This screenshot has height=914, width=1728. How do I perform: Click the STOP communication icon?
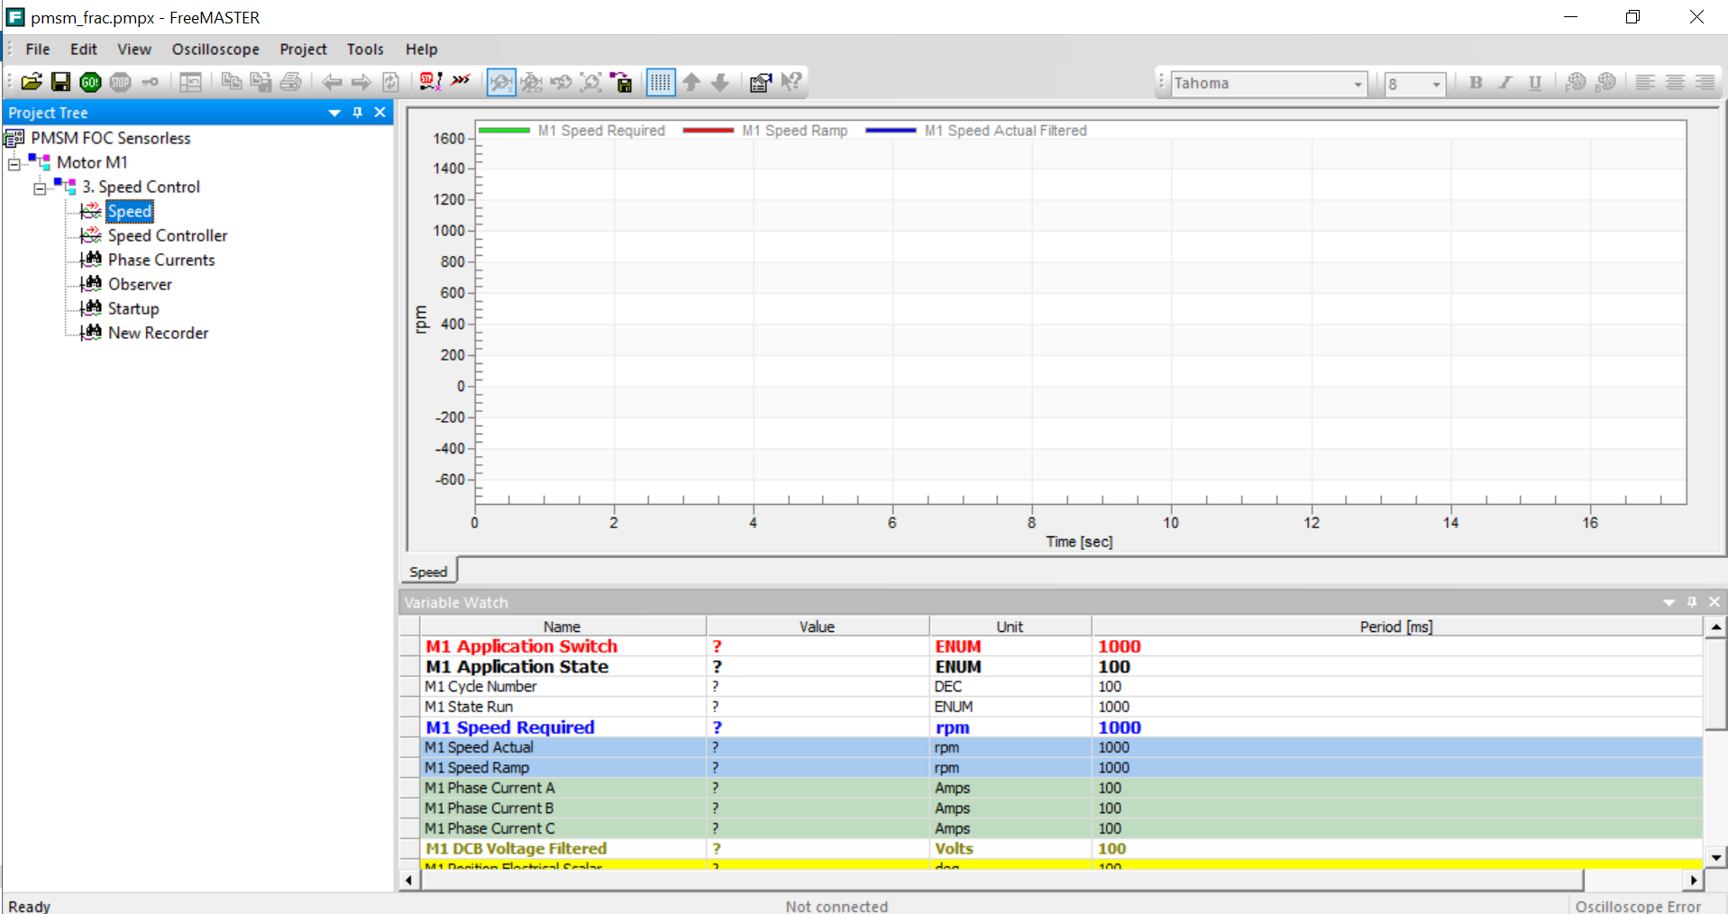(x=120, y=83)
